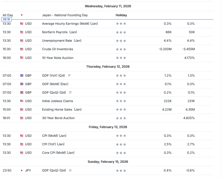This screenshot has height=179, width=222.
Task: Click the importance stars for Unemployment Rate
Action: (x=121, y=41)
